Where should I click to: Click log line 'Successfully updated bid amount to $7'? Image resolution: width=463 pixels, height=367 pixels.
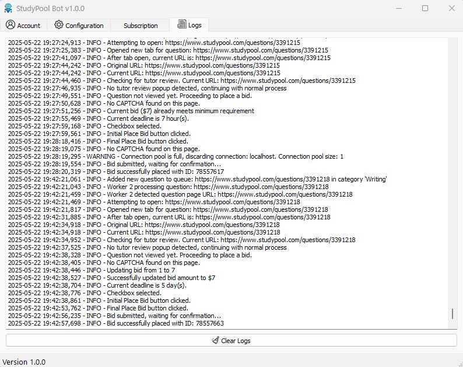click(x=111, y=278)
